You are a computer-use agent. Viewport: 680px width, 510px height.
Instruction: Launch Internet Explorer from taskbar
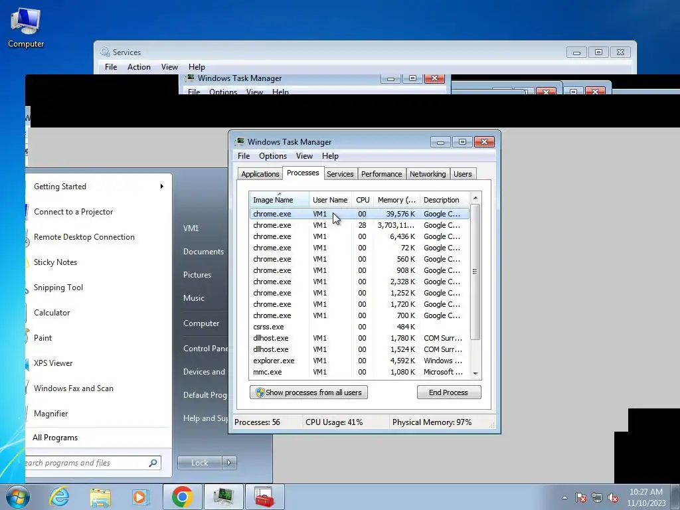coord(59,497)
